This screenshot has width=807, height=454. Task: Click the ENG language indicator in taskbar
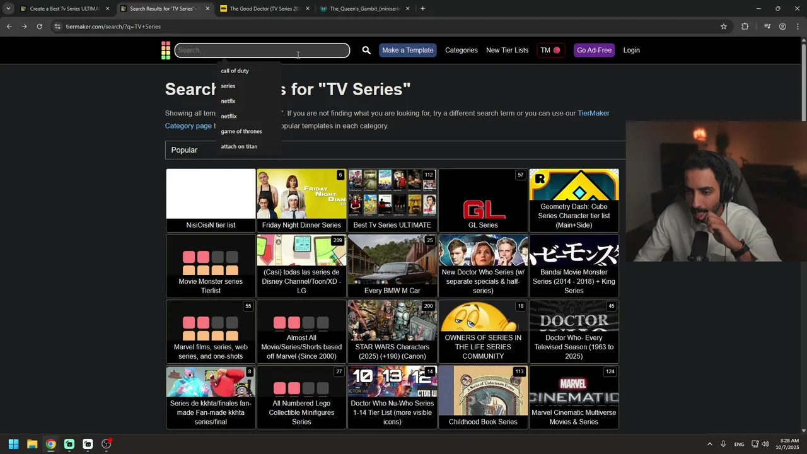point(739,445)
